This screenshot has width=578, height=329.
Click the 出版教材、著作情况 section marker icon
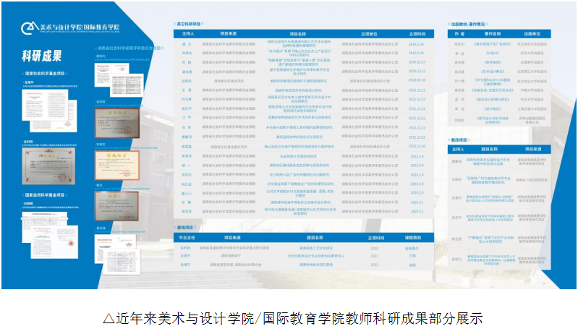point(449,23)
